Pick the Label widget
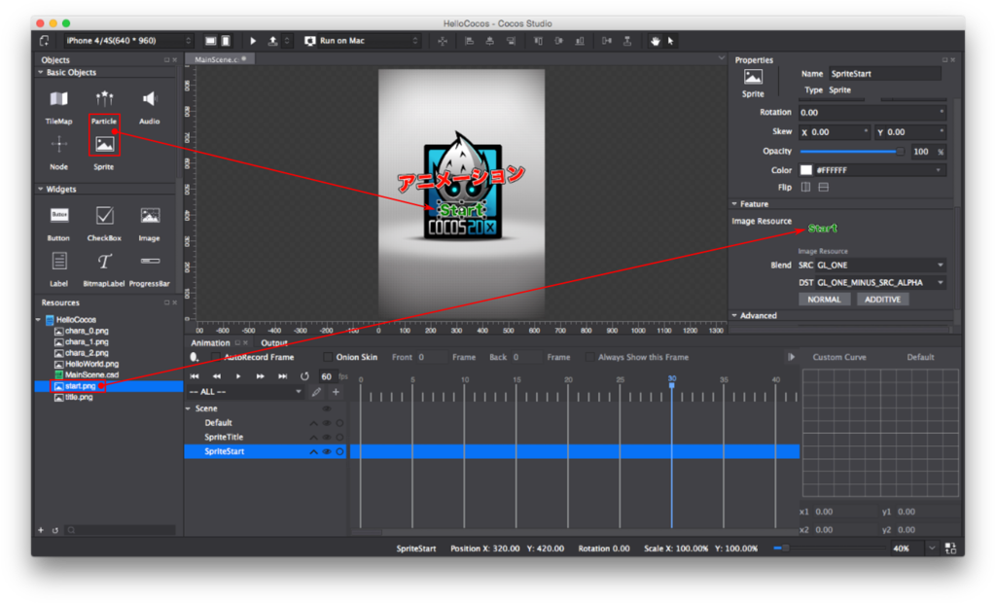 tap(58, 268)
